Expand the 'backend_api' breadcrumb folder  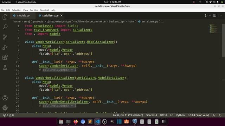click(117, 22)
